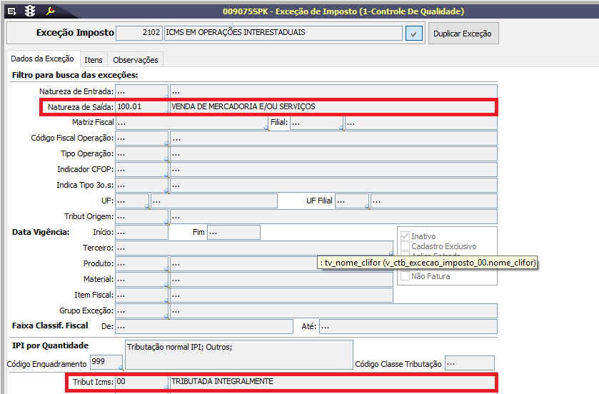Viewport: 599px width, 394px height.
Task: Click the Exceção Imposto code field 2102
Action: (139, 33)
